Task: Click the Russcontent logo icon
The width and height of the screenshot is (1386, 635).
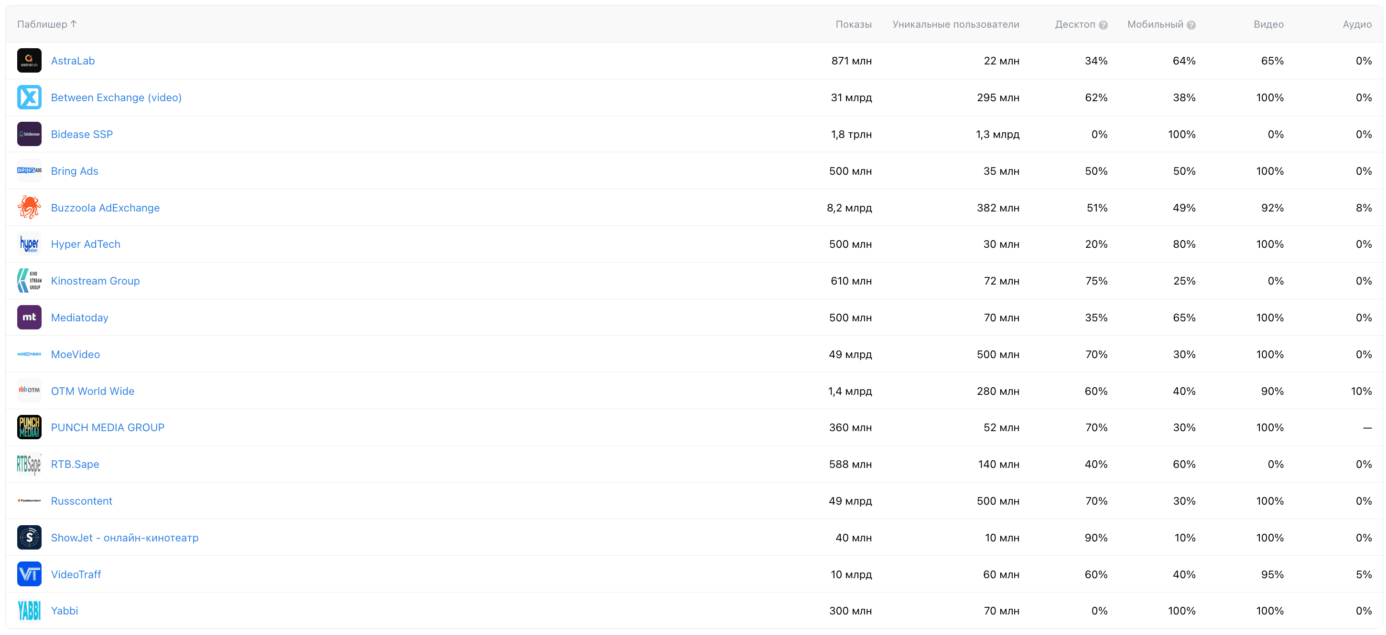Action: click(29, 500)
